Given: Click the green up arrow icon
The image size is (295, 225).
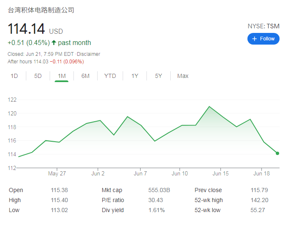Looking at the screenshot, I should point(54,42).
